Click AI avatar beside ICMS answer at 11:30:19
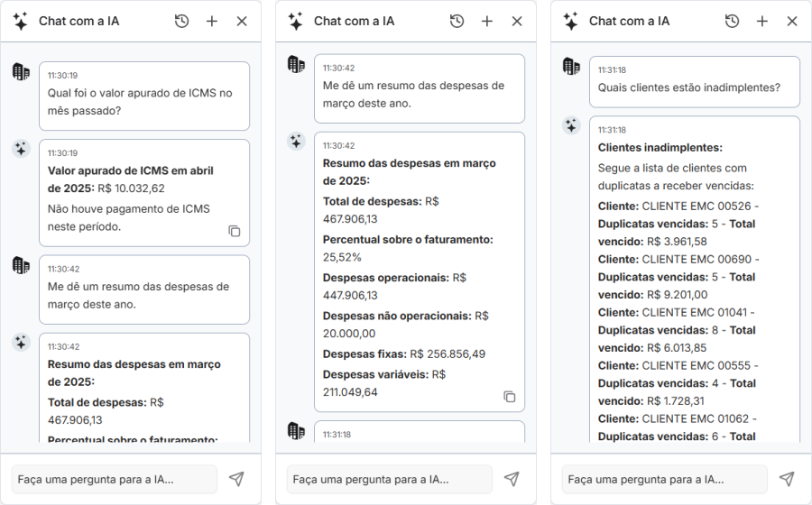812x505 pixels. [x=21, y=149]
